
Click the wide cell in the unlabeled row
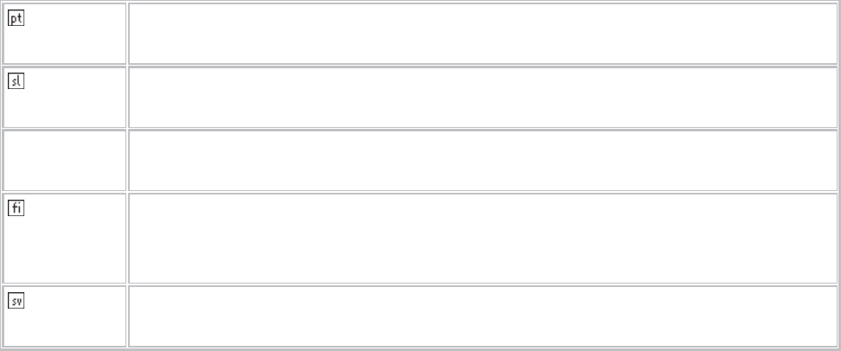pos(483,160)
